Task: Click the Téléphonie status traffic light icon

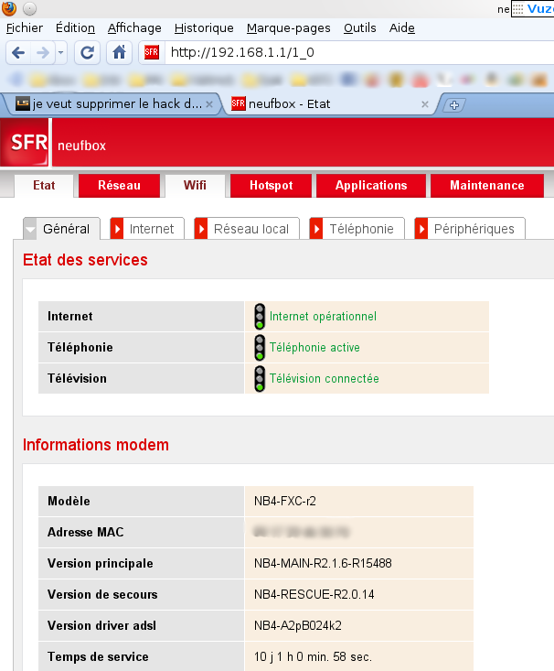Action: [260, 348]
